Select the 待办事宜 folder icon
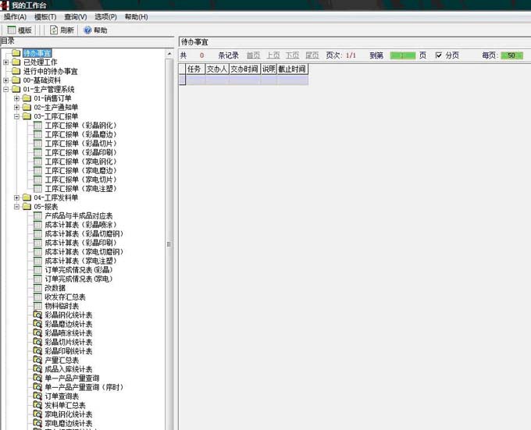This screenshot has width=531, height=430. (16, 53)
